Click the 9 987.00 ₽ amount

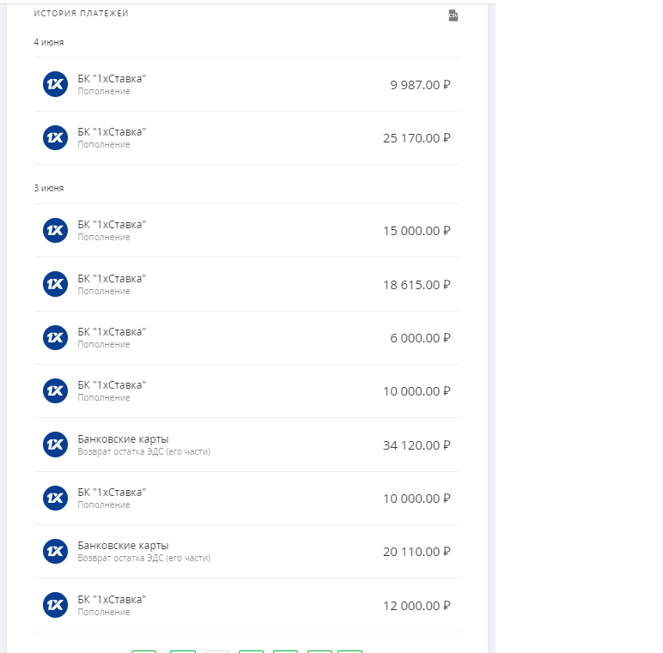click(x=420, y=85)
